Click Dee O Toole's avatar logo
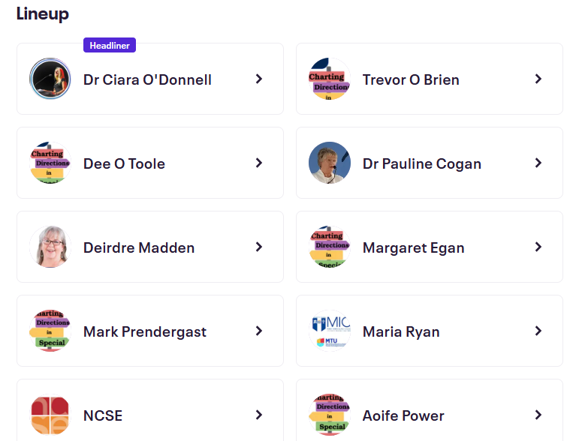The height and width of the screenshot is (441, 567). click(50, 163)
